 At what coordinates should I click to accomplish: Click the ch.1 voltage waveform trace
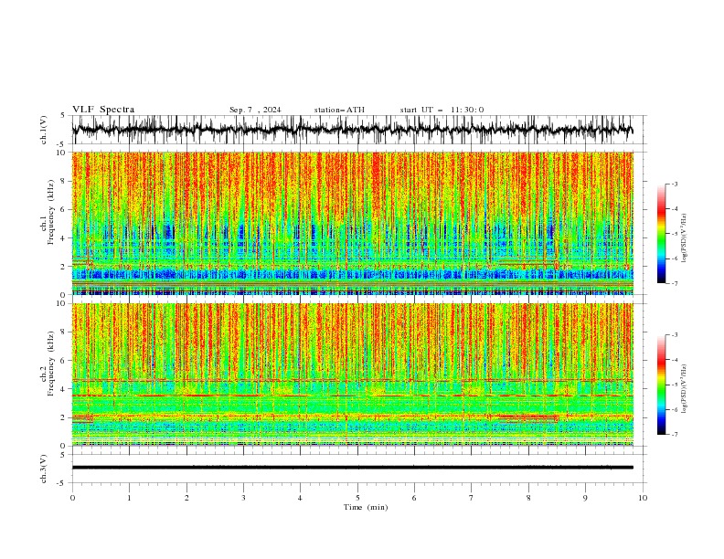(x=353, y=130)
